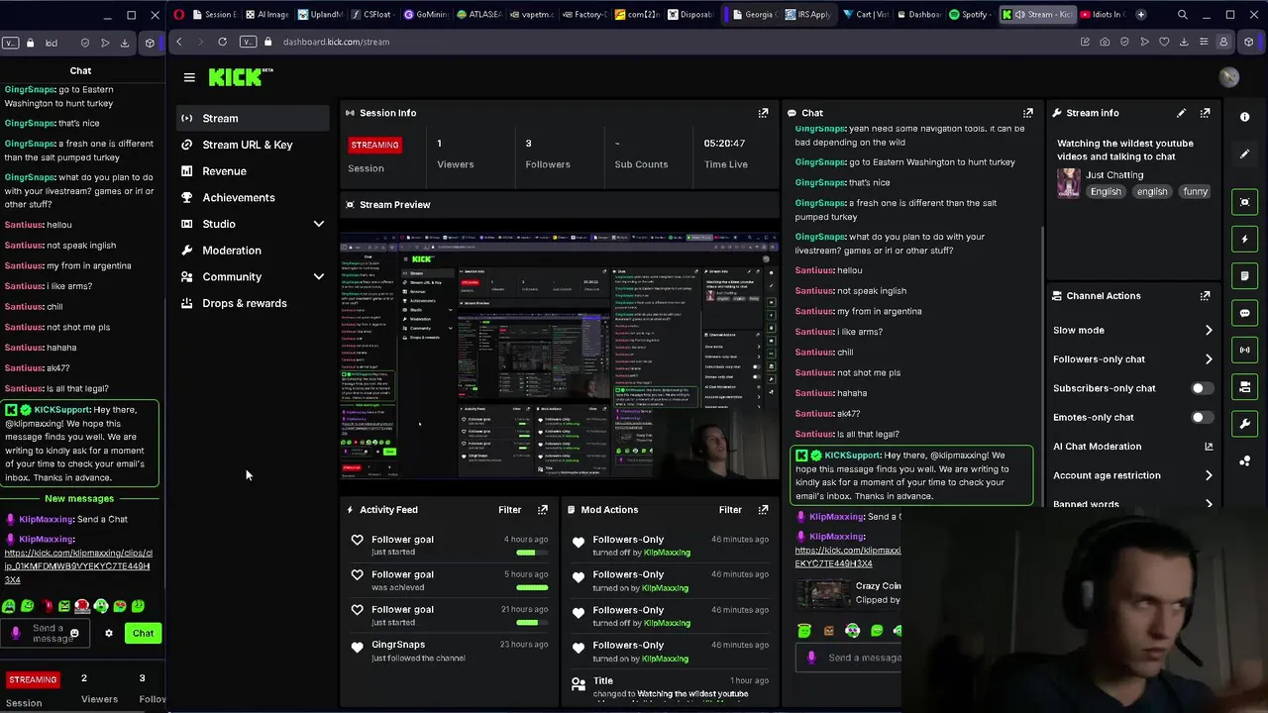
Task: Click GingrSnaps followed the channel entry
Action: [x=451, y=651]
